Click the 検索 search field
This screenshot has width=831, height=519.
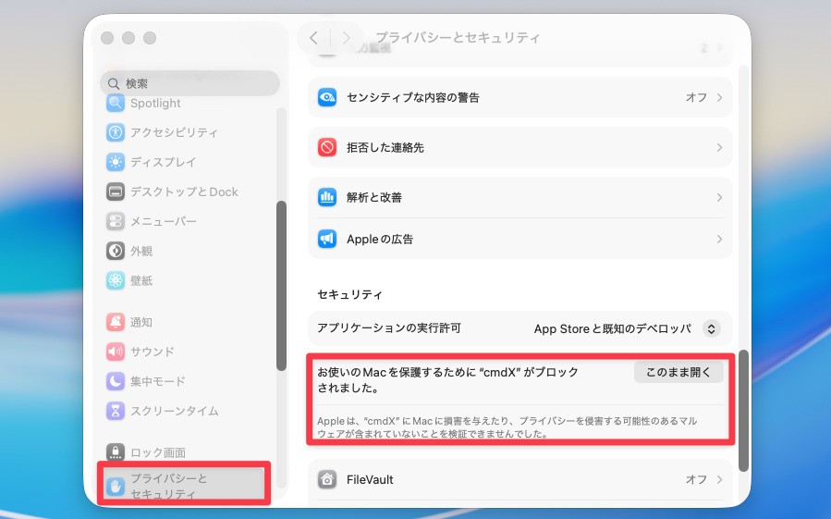[x=189, y=83]
